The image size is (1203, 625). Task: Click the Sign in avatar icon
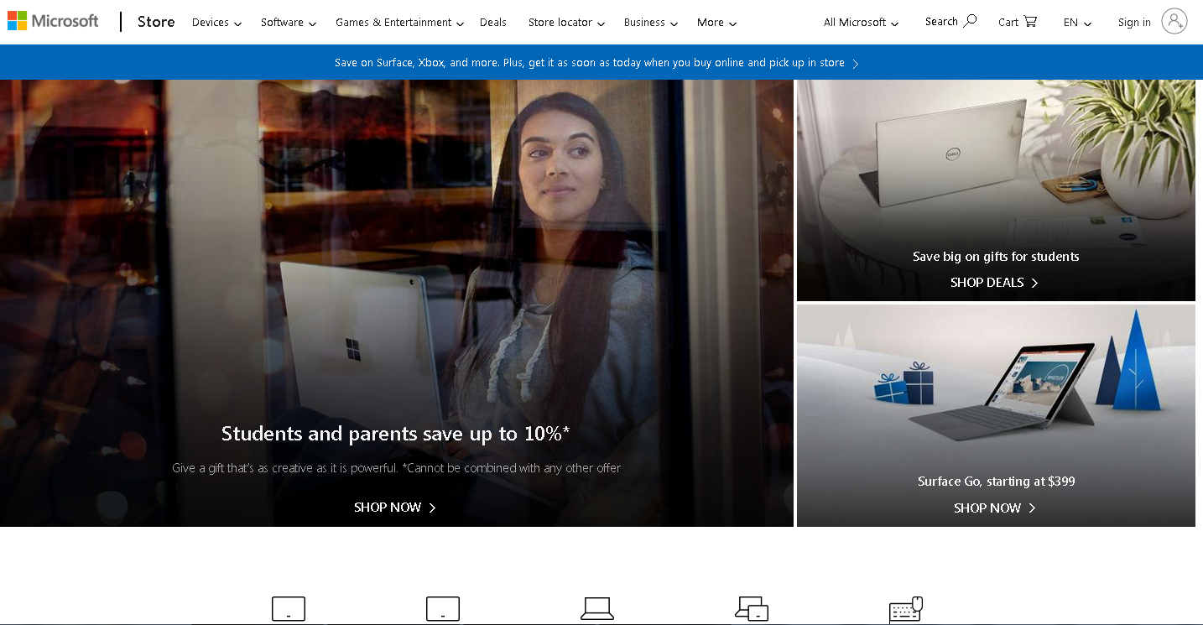click(1174, 22)
